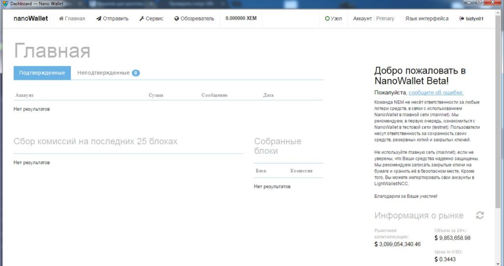504x266 pixels.
Task: Click the Nano Wallet window title icon
Action: (x=5, y=3)
